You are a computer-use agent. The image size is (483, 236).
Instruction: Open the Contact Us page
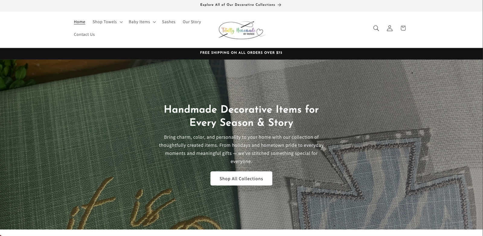tap(84, 34)
